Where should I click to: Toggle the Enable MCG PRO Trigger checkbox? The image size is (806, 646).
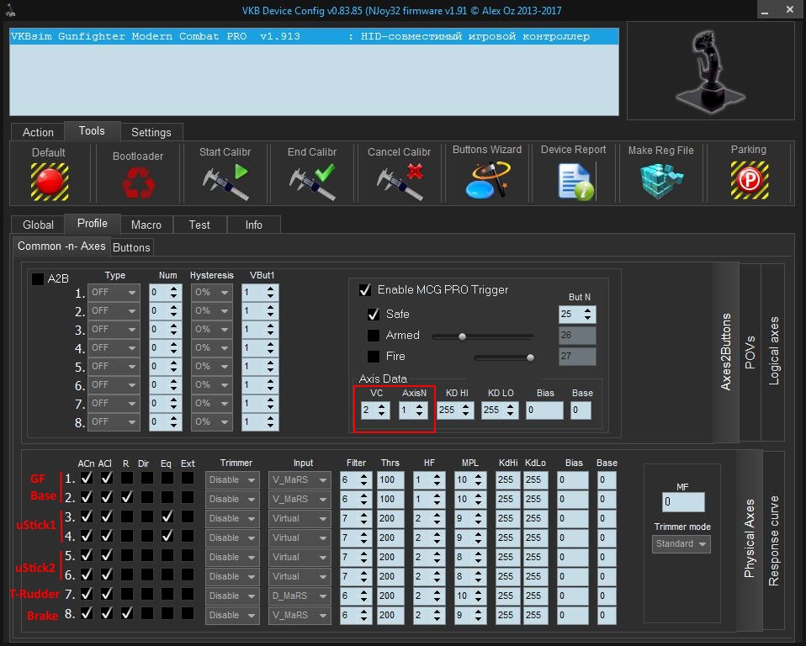click(365, 290)
